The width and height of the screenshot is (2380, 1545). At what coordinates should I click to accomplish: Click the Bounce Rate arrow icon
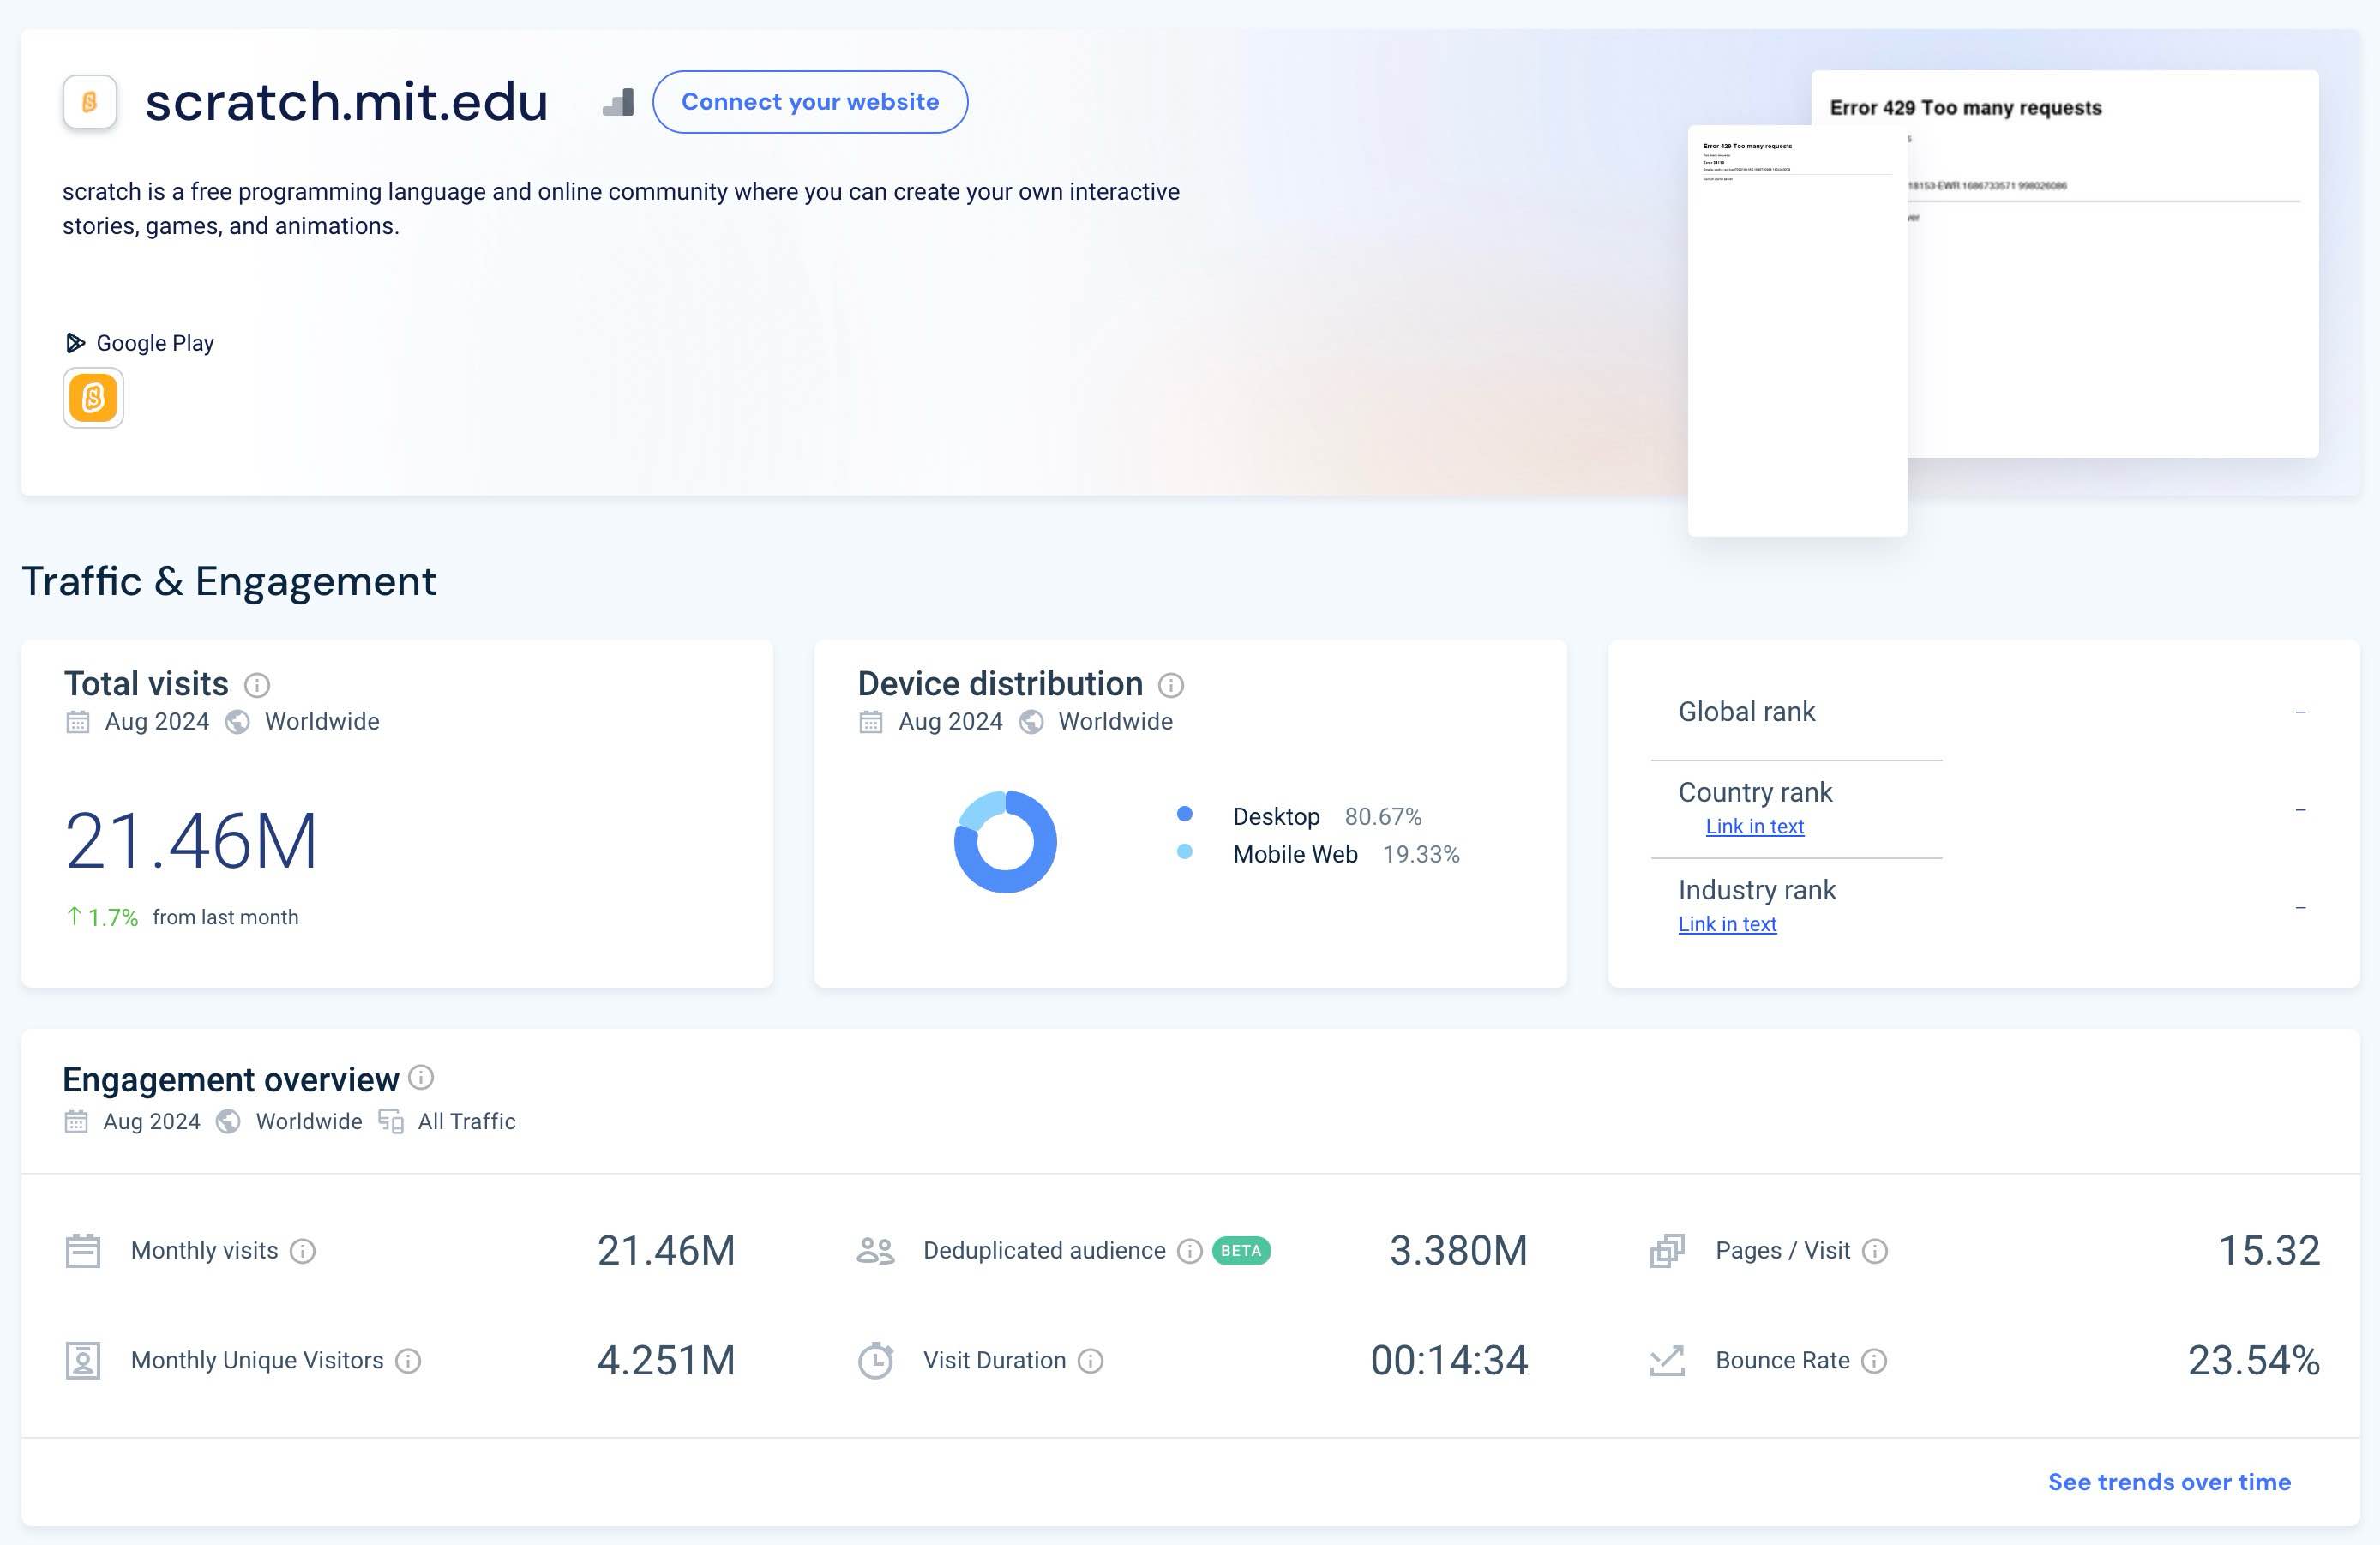point(1667,1361)
